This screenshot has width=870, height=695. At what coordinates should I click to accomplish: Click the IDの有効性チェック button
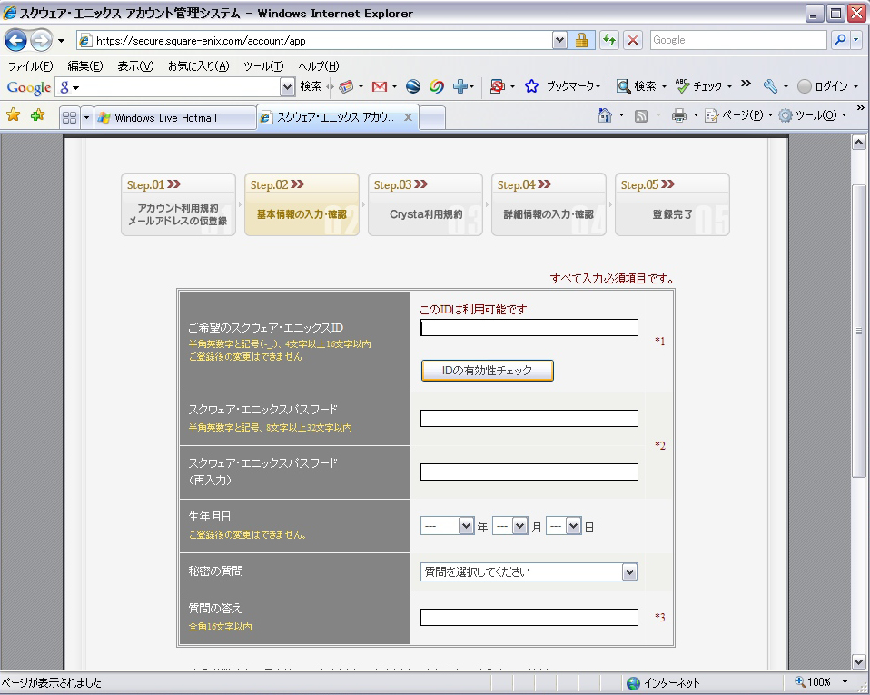(487, 371)
